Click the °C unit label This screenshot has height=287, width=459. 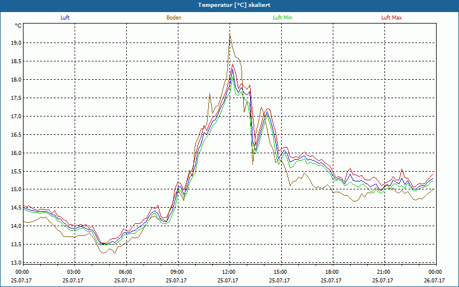click(18, 26)
